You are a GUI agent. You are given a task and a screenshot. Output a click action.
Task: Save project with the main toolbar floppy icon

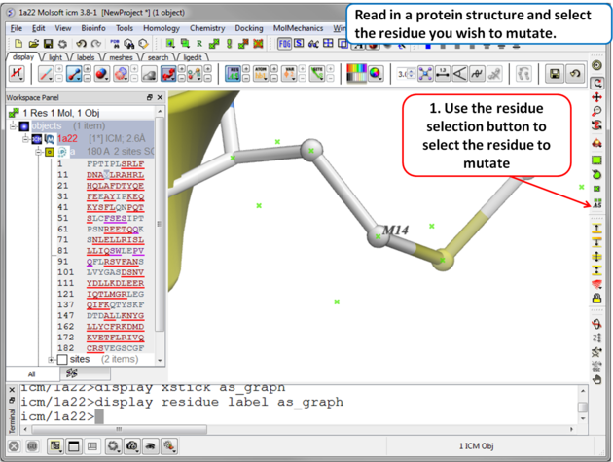pyautogui.click(x=48, y=44)
